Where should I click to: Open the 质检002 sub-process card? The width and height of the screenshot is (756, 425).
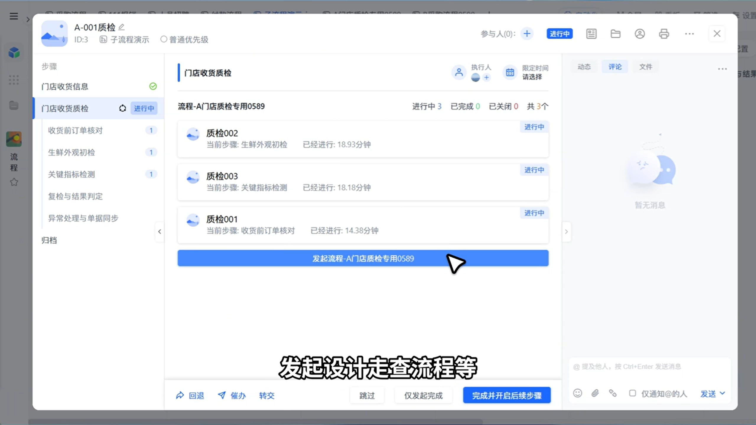click(x=363, y=139)
